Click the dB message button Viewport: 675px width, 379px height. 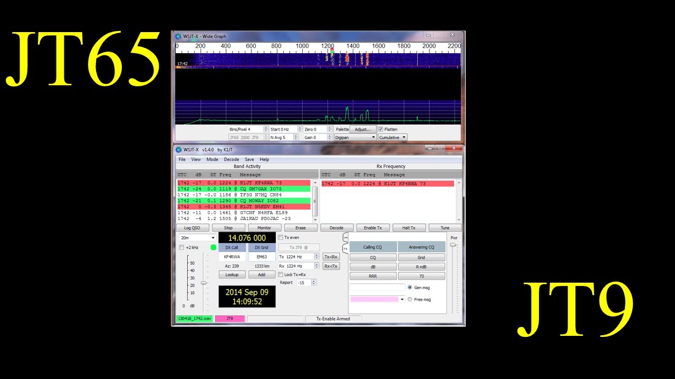pyautogui.click(x=373, y=267)
